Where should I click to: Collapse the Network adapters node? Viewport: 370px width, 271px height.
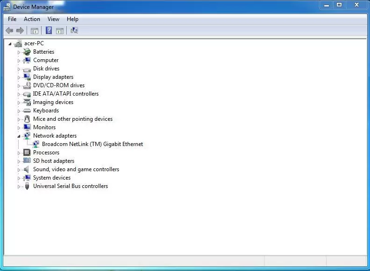(x=19, y=136)
